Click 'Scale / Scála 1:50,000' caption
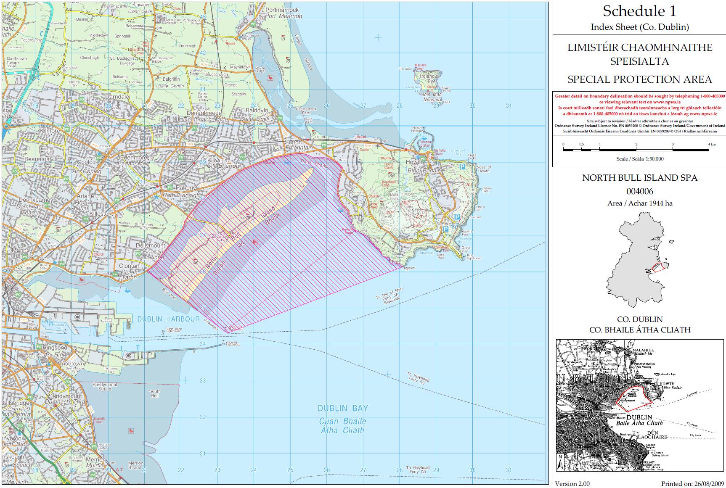The width and height of the screenshot is (726, 488). (x=639, y=159)
